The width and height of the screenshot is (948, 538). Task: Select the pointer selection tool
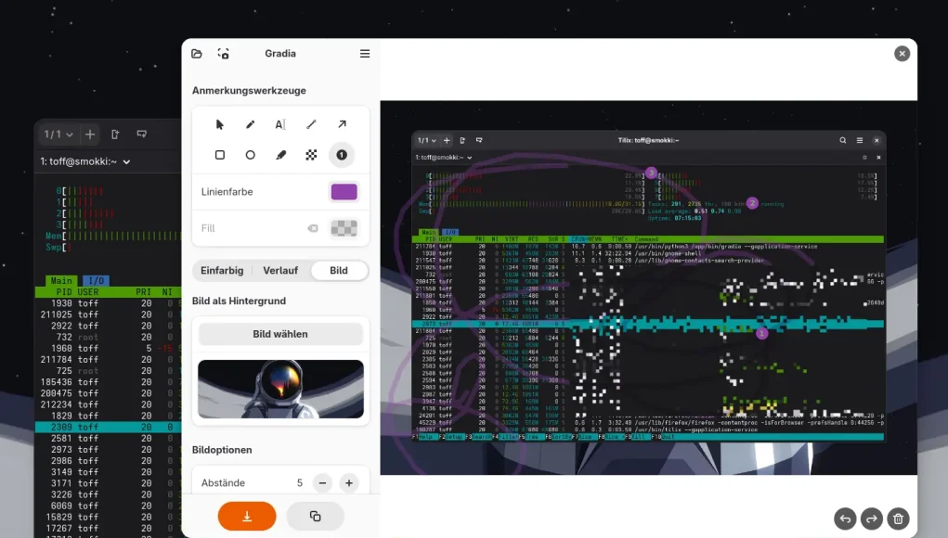pyautogui.click(x=220, y=124)
